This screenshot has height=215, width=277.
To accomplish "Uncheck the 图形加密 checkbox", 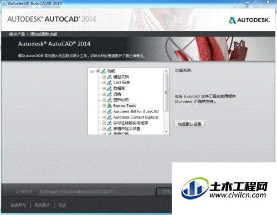I will point(104,100).
